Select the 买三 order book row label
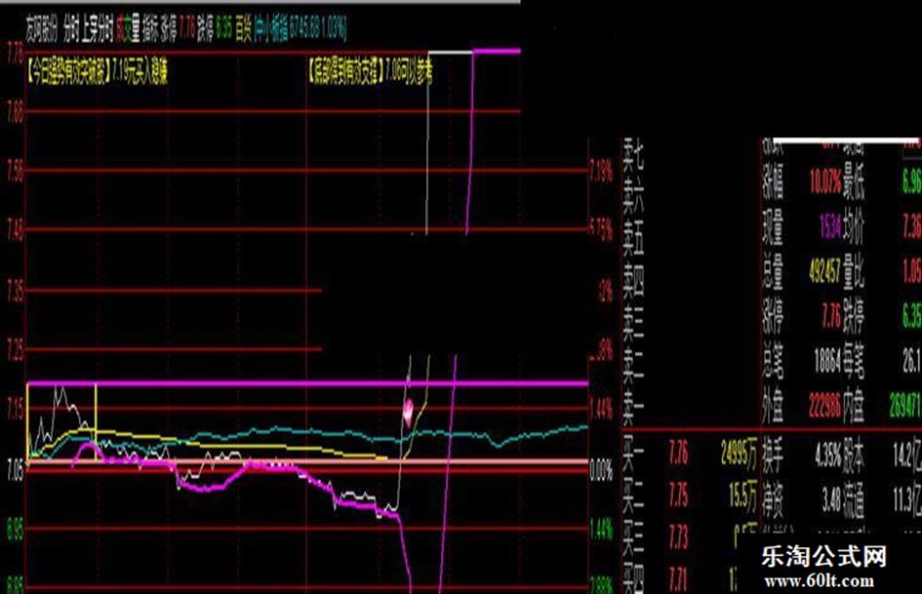Screen dimensions: 922x594 coord(633,538)
